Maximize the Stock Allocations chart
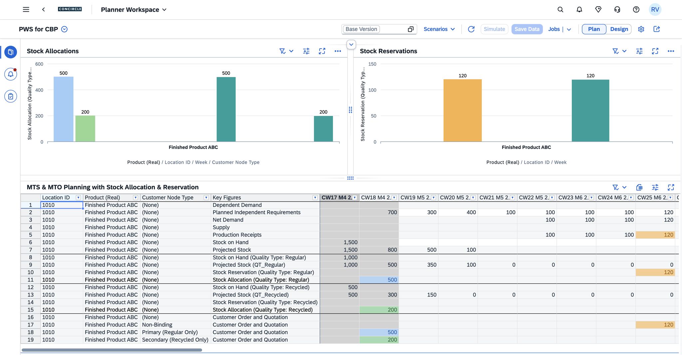This screenshot has width=682, height=355. (x=322, y=51)
